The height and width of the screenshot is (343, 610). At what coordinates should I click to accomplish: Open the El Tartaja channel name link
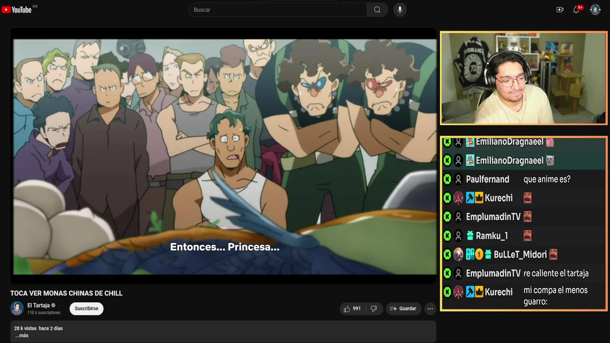point(39,305)
